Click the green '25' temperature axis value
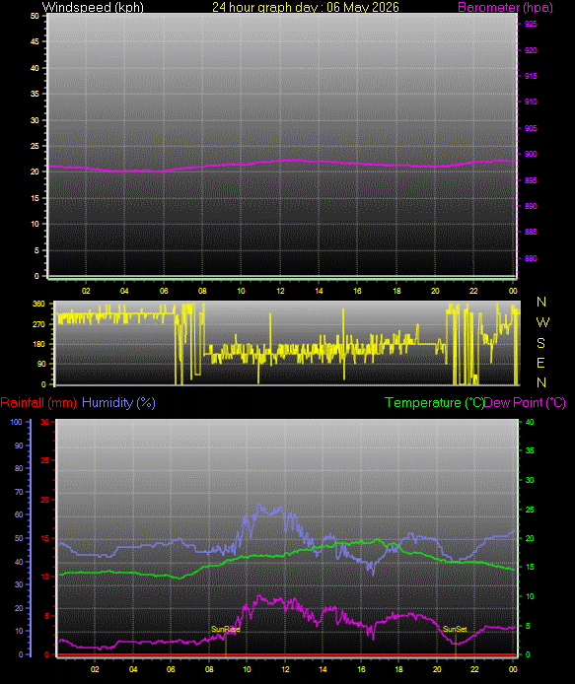Viewport: 575px width, 684px height. [x=530, y=510]
